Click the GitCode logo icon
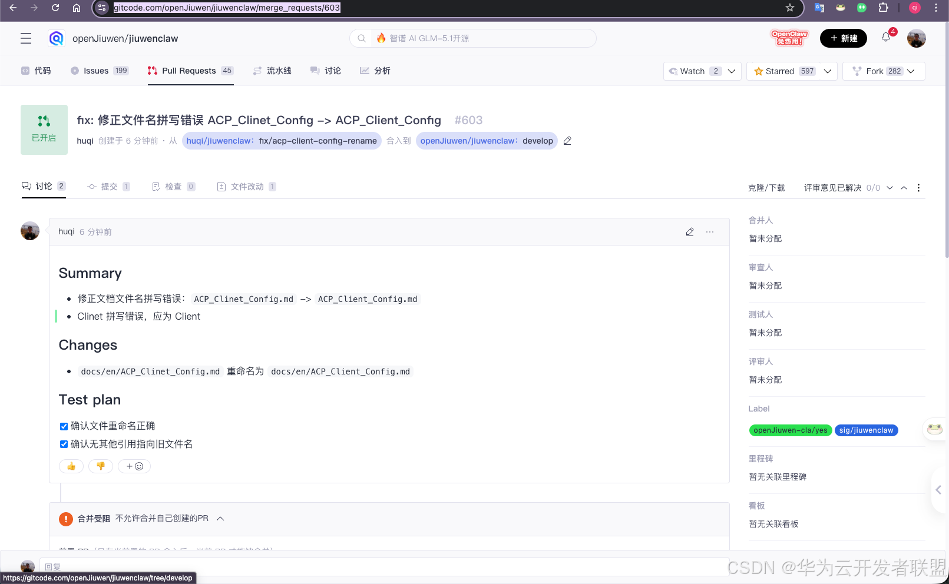 57,38
